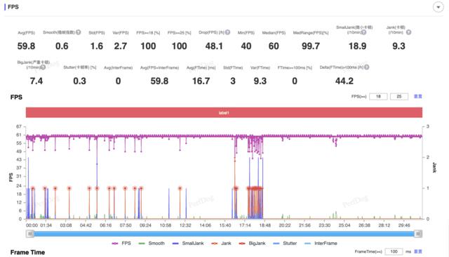Toggle the FPS series in the chart legend
This screenshot has width=449, height=257.
click(121, 243)
